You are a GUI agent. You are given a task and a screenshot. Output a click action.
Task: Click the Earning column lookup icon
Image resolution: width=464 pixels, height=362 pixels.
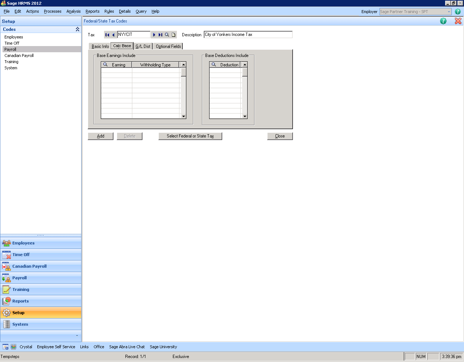tap(105, 65)
